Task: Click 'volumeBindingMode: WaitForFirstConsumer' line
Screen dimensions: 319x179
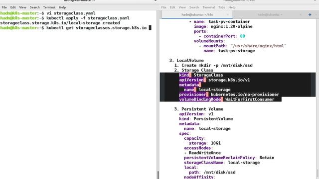Action: pyautogui.click(x=227, y=99)
